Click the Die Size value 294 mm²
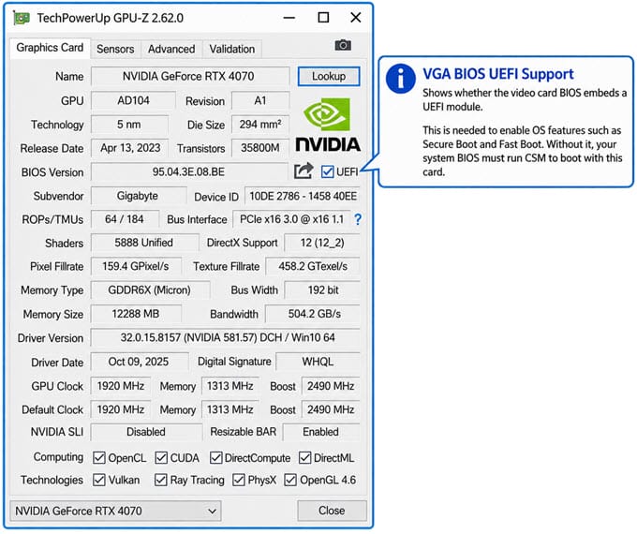Image resolution: width=637 pixels, height=534 pixels. pos(260,125)
